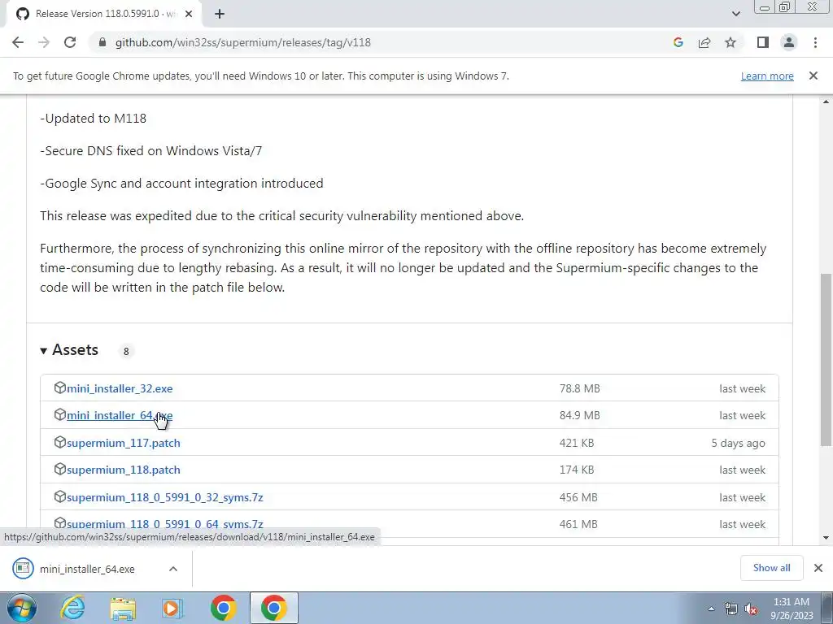Open downloaded mini_installer_64.exe in download bar

pos(87,569)
